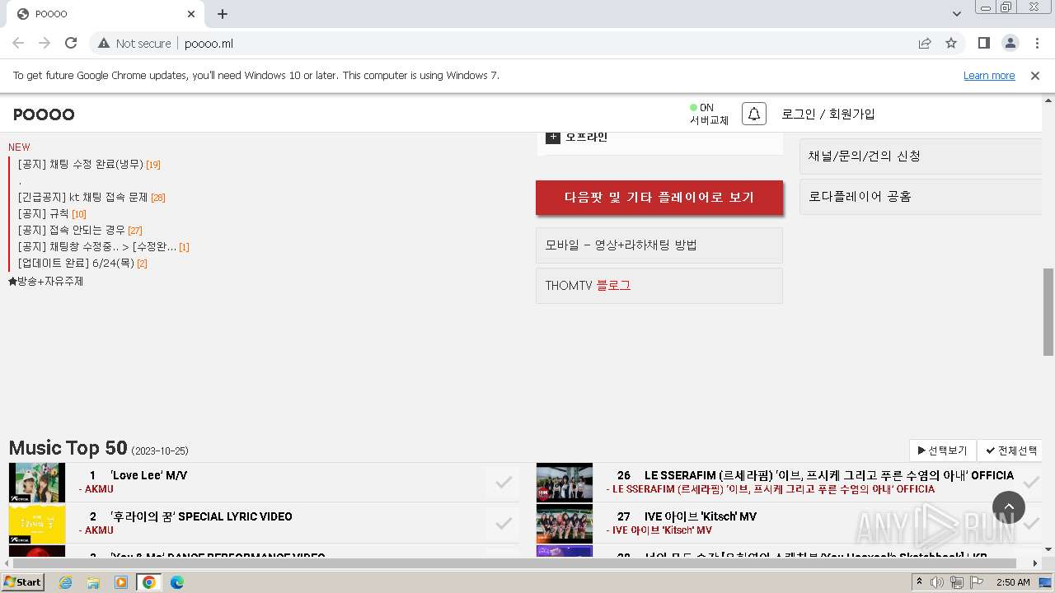Click the address bar URL poooo.ml
Viewport: 1055px width, 593px height.
pyautogui.click(x=209, y=43)
